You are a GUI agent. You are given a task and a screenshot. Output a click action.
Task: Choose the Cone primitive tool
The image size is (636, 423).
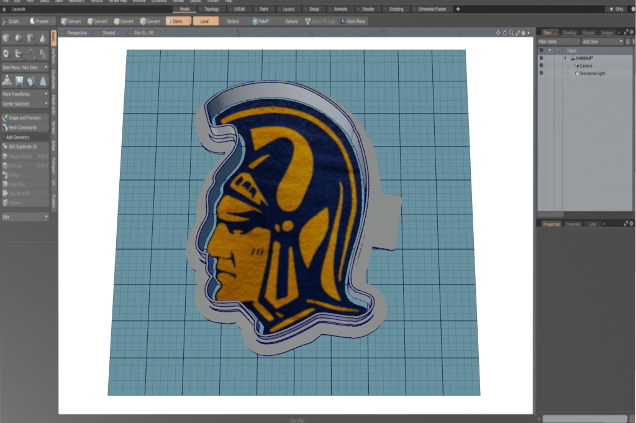click(x=42, y=39)
